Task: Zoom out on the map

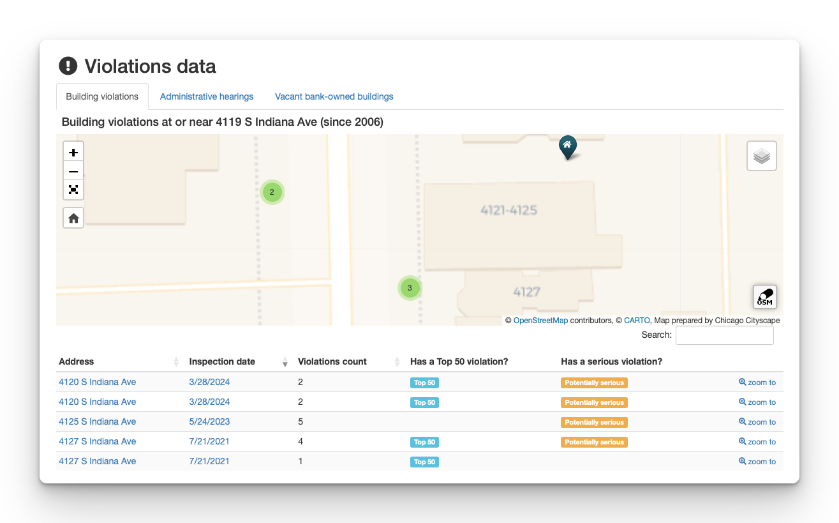Action: 73,171
